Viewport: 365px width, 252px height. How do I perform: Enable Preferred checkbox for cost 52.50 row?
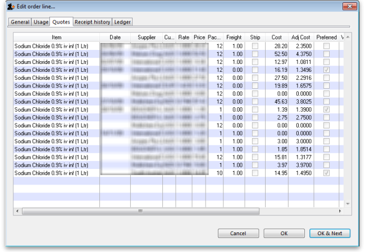tap(326, 53)
